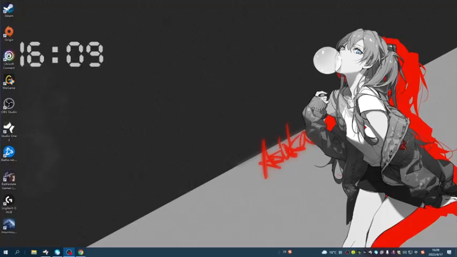Click the Studio One tray icon
457x257 pixels.
370,252
